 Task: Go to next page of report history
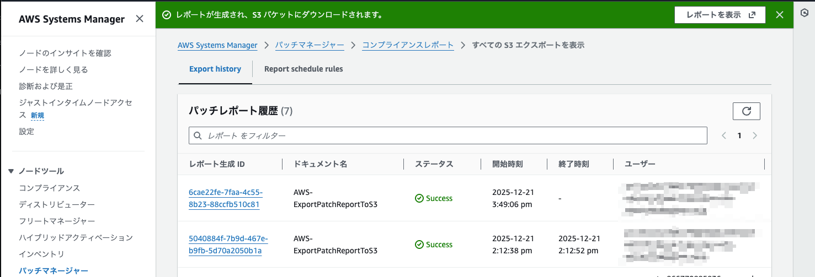tap(755, 135)
